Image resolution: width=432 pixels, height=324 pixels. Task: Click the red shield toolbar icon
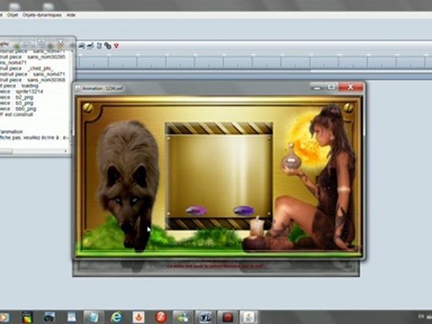click(x=116, y=46)
